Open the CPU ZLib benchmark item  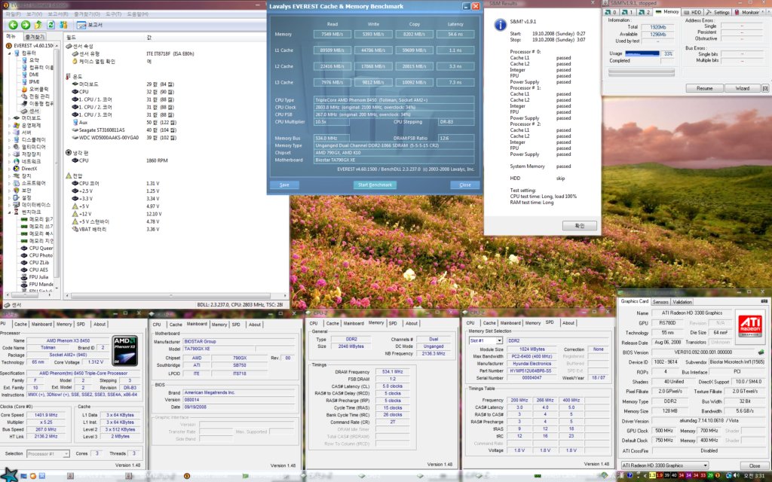point(36,262)
